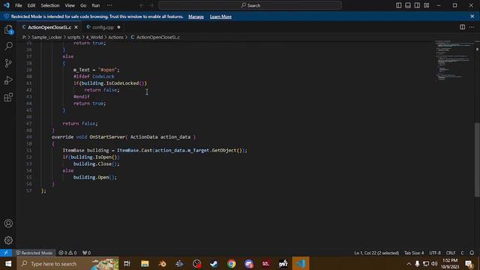Open the Explorer view in activity bar

[8, 30]
